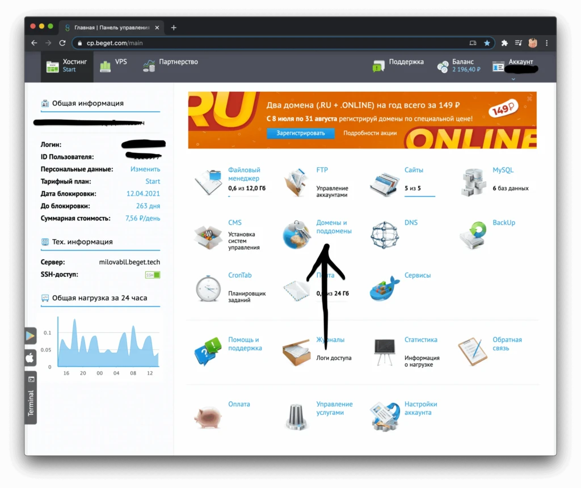Open the BackUp link

coord(504,223)
